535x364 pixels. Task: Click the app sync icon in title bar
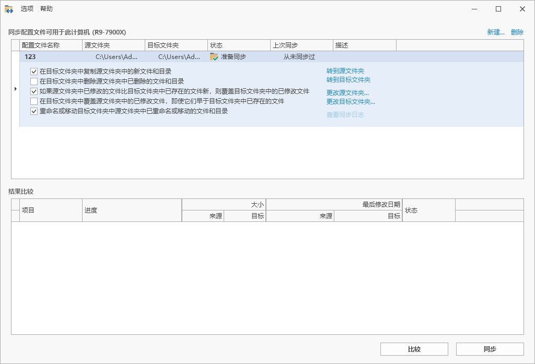click(9, 9)
